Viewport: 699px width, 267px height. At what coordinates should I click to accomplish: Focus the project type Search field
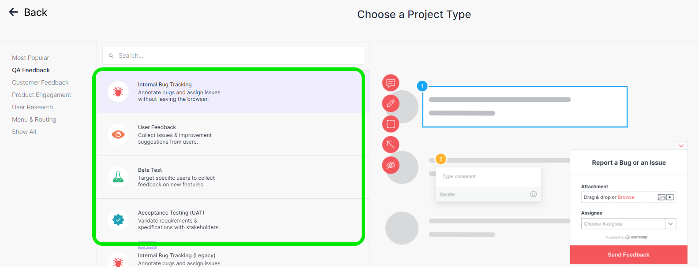[x=233, y=56]
